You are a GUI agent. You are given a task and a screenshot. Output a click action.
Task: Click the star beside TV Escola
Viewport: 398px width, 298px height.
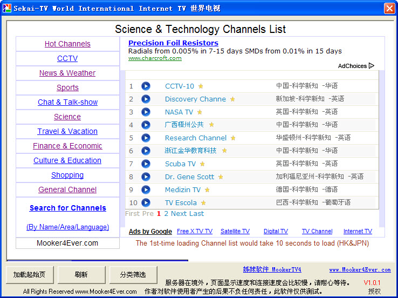pos(203,203)
